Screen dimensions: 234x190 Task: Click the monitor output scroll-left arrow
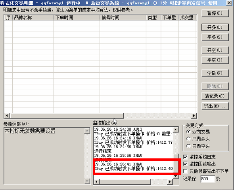97,182
